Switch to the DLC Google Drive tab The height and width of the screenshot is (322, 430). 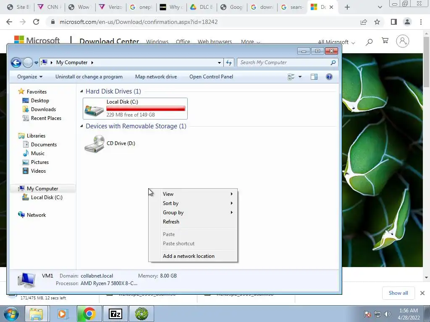[x=202, y=7]
